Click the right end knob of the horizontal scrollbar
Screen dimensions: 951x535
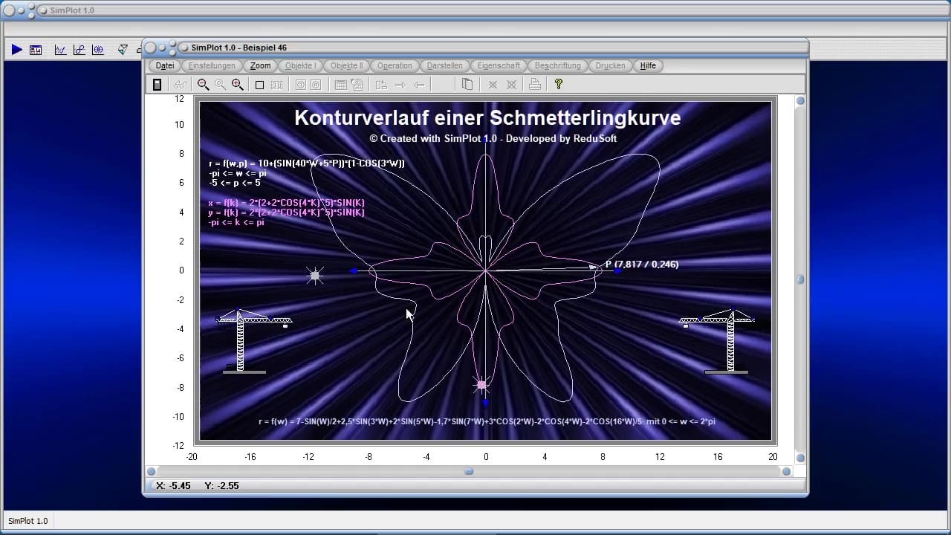coord(787,471)
